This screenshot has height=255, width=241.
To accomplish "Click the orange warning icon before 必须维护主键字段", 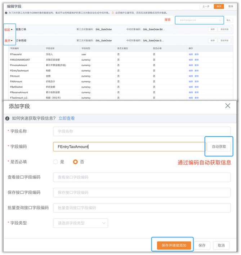I will click(x=113, y=13).
